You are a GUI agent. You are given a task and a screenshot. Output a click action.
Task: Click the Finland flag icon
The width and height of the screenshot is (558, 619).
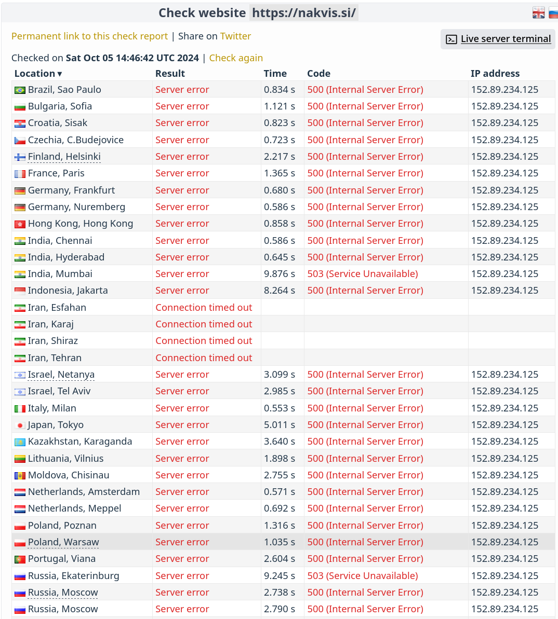pyautogui.click(x=20, y=157)
